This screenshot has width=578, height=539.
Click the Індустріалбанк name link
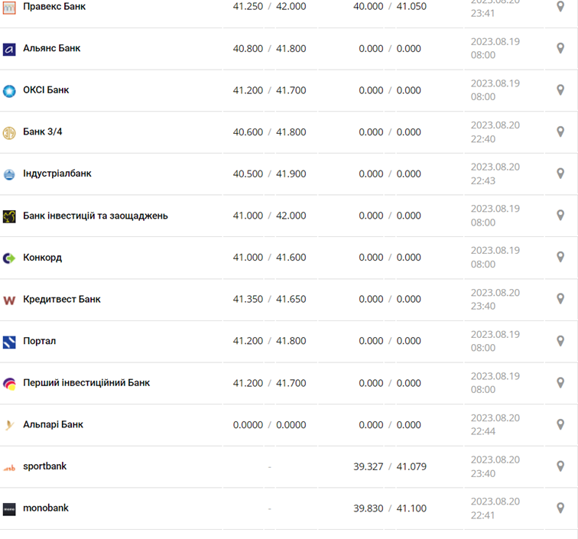(57, 174)
